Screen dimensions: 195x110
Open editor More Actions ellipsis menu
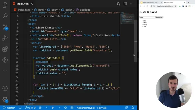[x=132, y=4]
